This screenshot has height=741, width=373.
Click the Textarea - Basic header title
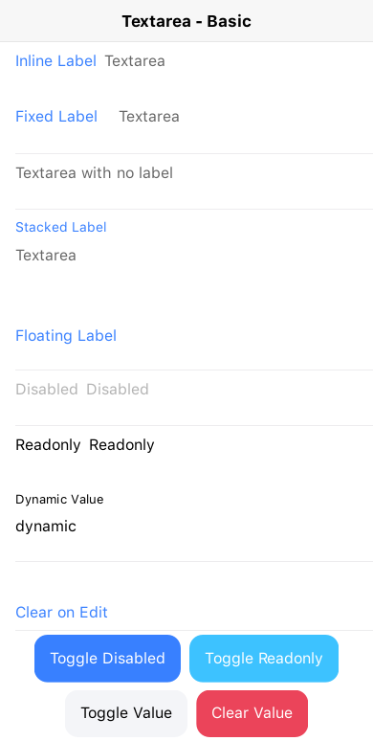pos(186,21)
